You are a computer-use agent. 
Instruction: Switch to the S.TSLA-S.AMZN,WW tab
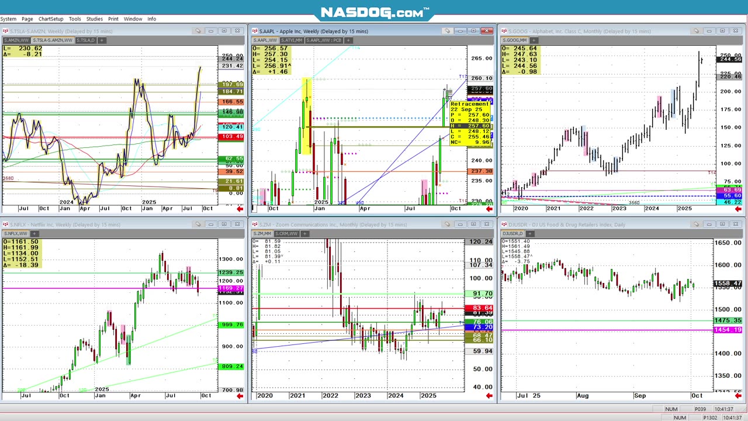pos(53,40)
